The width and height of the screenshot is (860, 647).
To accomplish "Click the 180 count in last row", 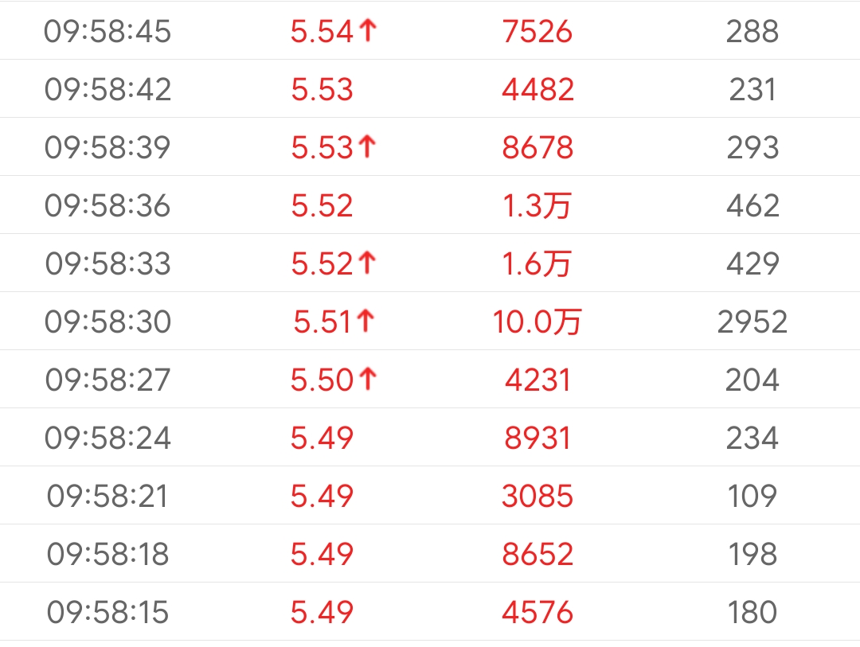I will point(752,612).
